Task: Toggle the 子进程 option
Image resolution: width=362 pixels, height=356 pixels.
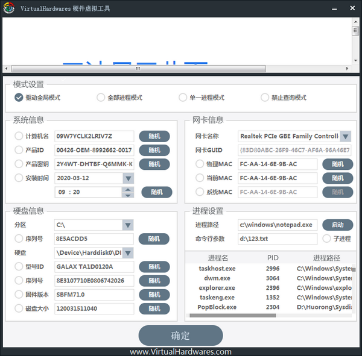Action: point(327,239)
